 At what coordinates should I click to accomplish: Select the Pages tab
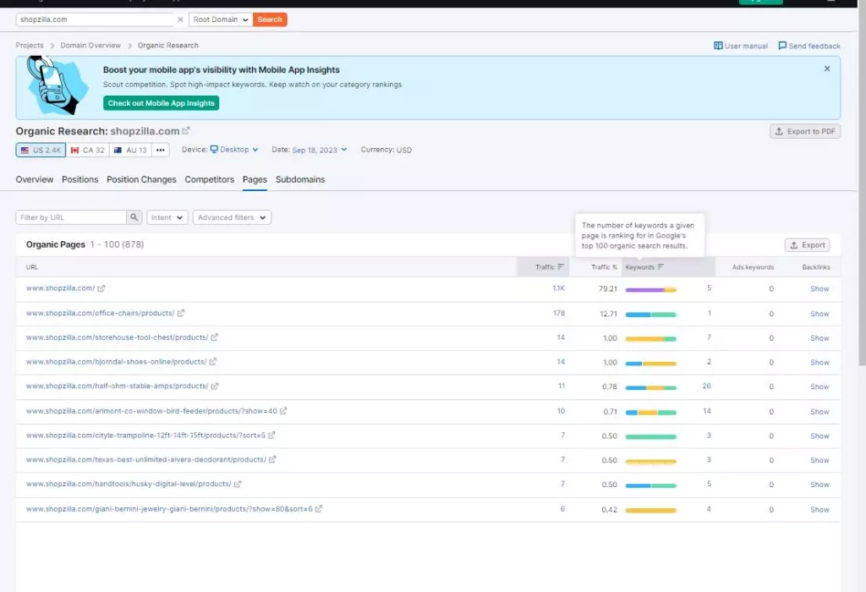(255, 179)
